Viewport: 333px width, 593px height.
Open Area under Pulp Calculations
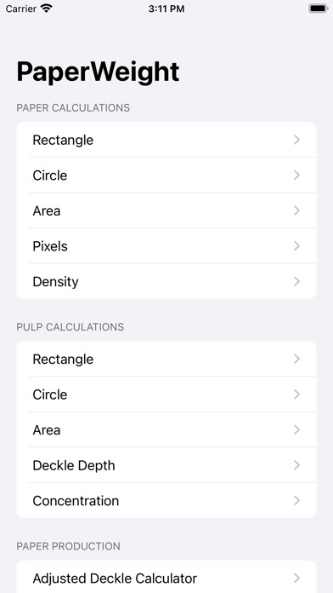click(x=166, y=430)
